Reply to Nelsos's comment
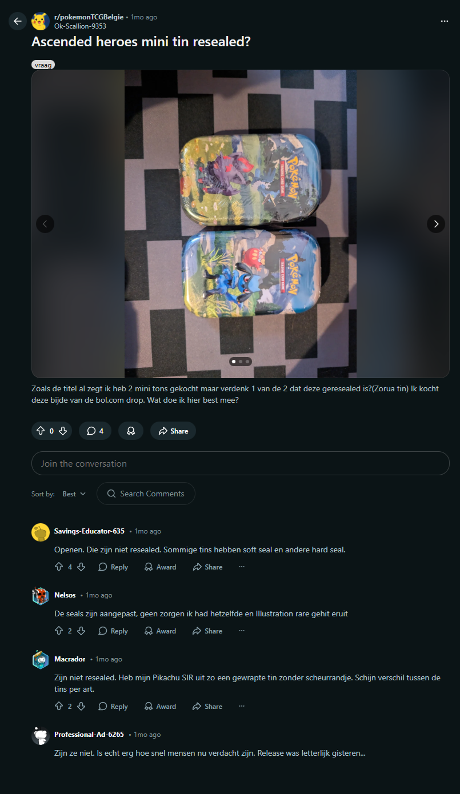The height and width of the screenshot is (794, 460). (113, 631)
